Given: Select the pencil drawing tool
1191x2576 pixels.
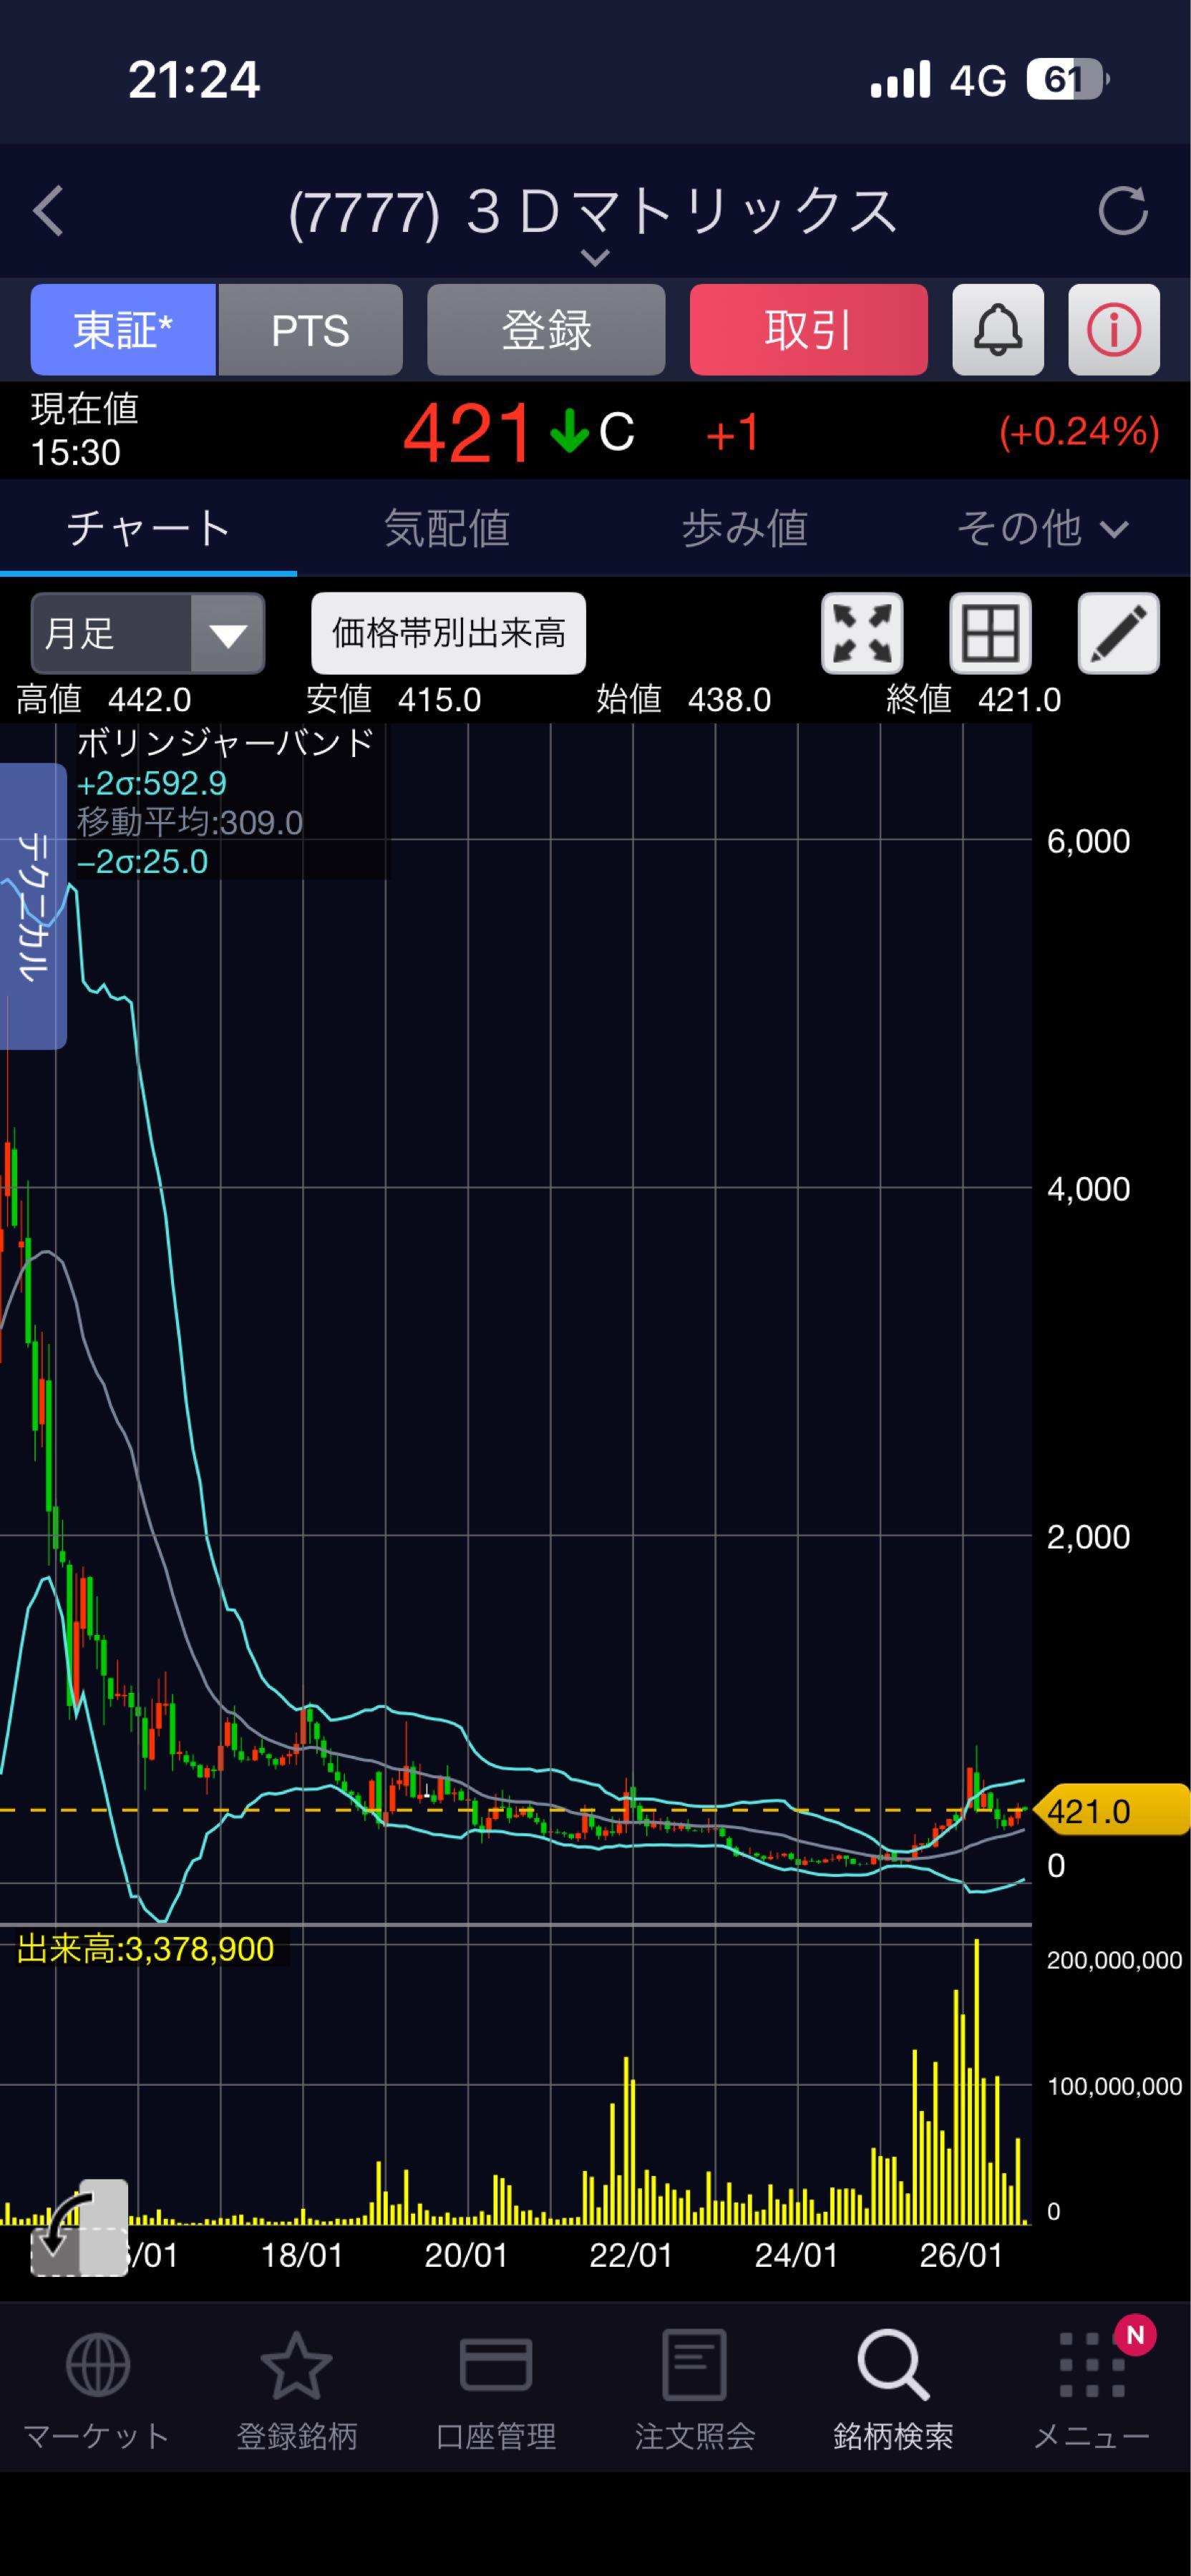Looking at the screenshot, I should pyautogui.click(x=1118, y=633).
